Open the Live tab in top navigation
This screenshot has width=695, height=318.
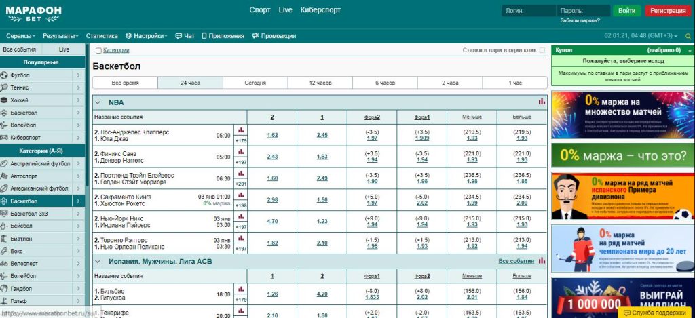[x=285, y=10]
